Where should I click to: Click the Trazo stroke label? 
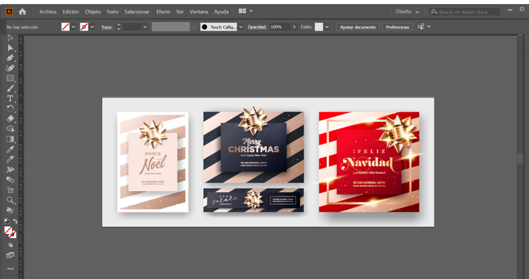(106, 27)
